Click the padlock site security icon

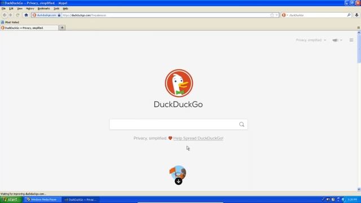(59, 15)
